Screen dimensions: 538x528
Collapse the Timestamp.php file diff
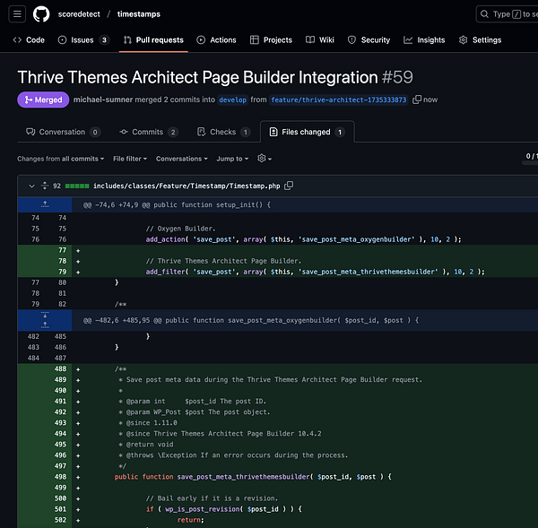(x=31, y=186)
